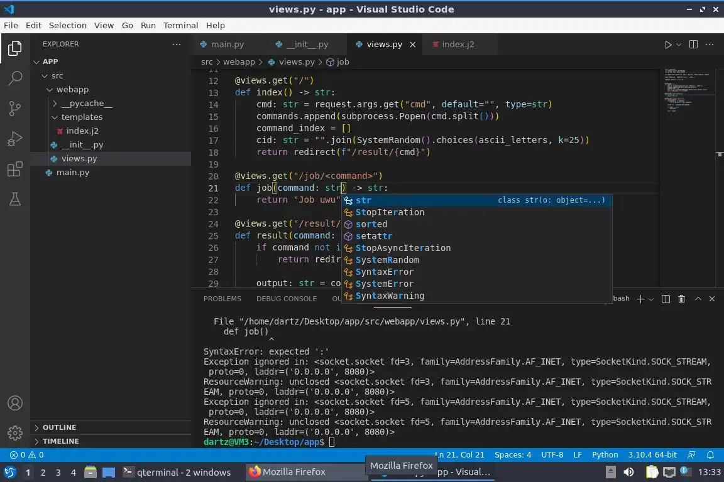
Task: Switch to the DEBUG CONSOLE panel tab
Action: pyautogui.click(x=287, y=299)
